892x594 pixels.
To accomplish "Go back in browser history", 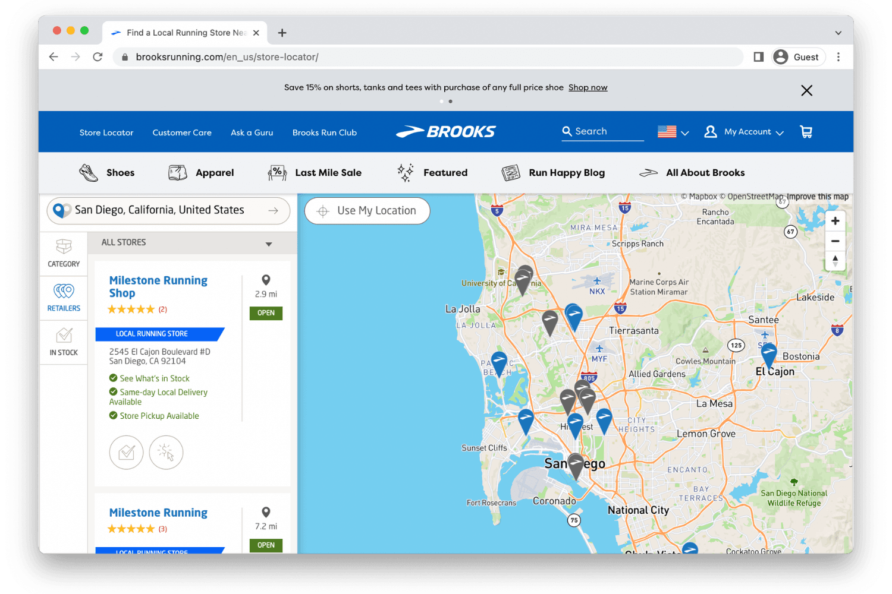I will click(54, 57).
